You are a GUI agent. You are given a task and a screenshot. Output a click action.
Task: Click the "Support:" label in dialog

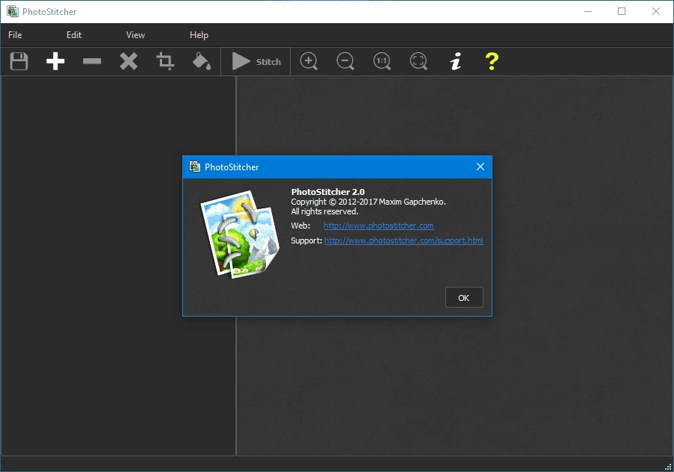click(x=306, y=240)
